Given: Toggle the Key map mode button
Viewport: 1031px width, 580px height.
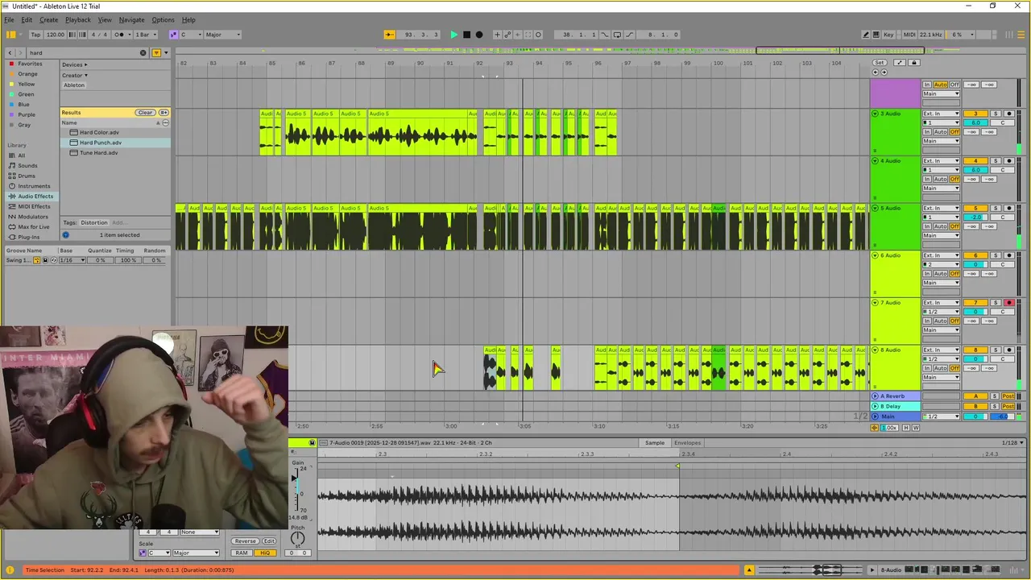Looking at the screenshot, I should tap(888, 35).
